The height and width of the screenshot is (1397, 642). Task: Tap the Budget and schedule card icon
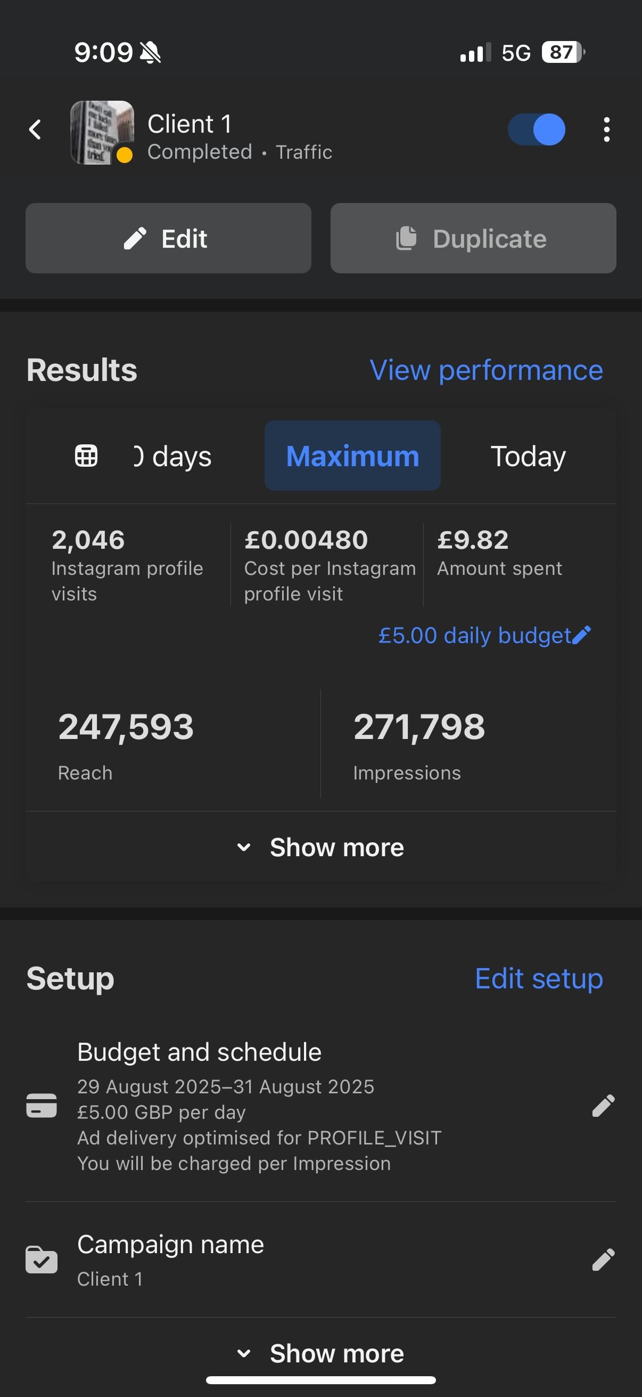42,1106
